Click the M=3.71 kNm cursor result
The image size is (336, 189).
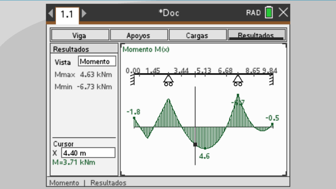pos(74,162)
